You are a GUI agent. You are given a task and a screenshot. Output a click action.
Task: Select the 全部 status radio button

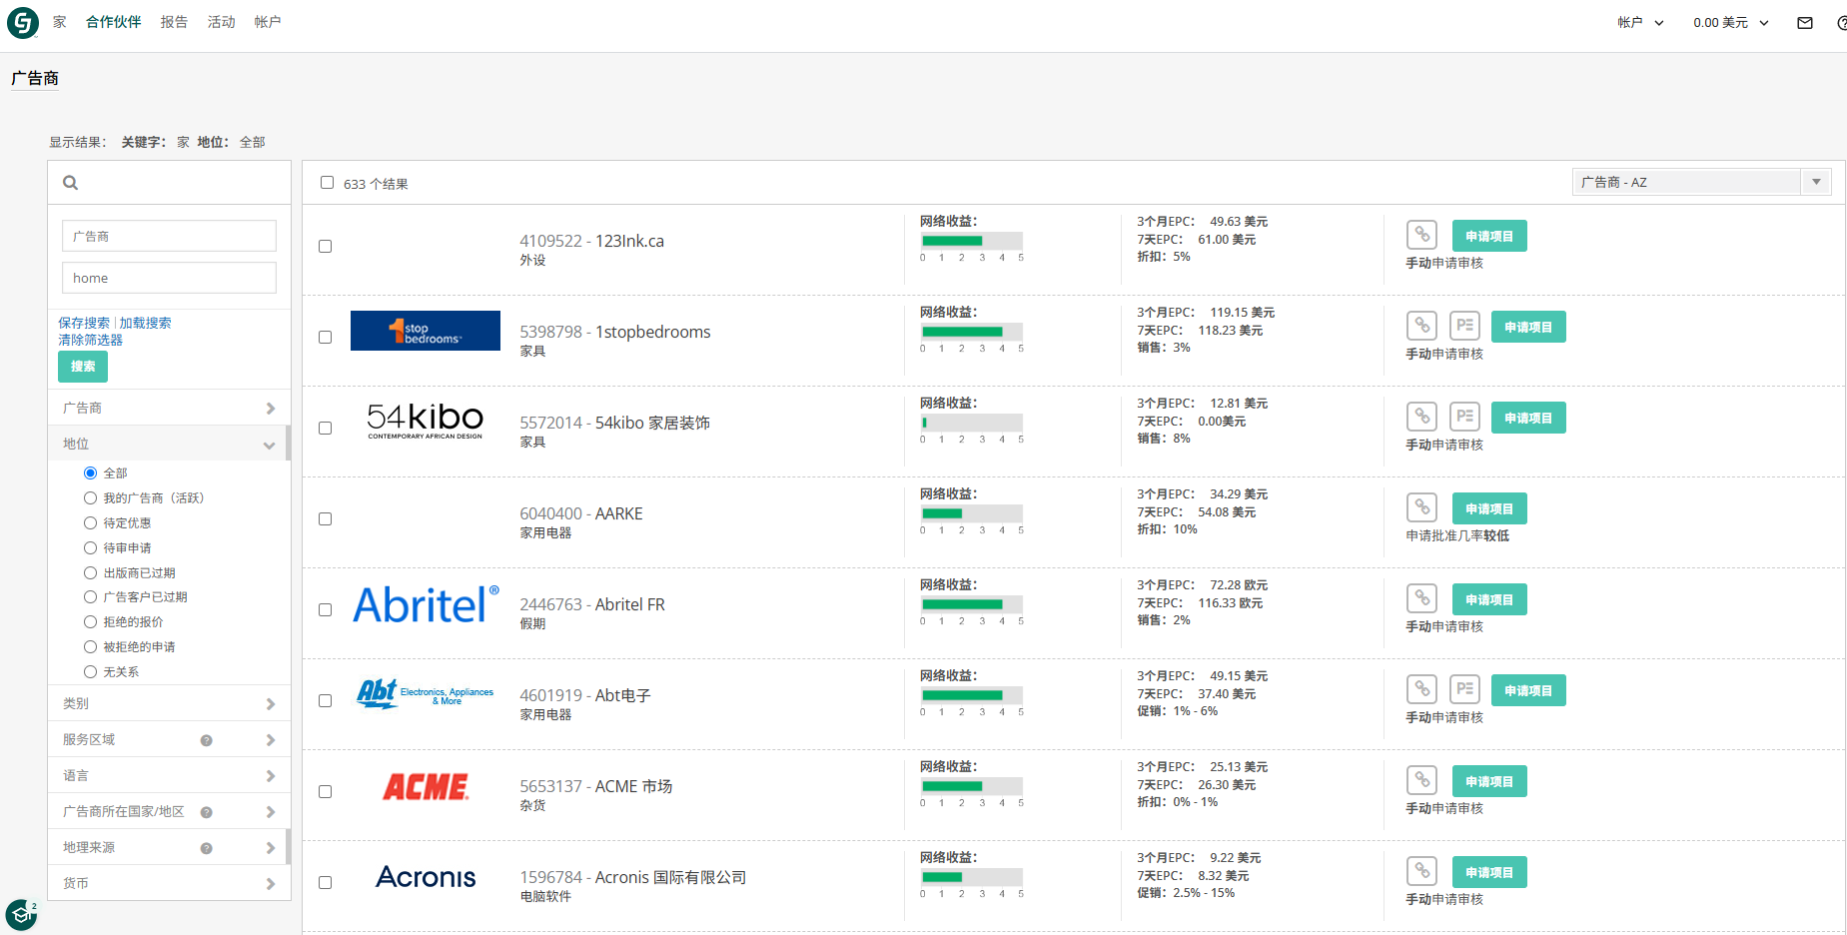pyautogui.click(x=90, y=472)
